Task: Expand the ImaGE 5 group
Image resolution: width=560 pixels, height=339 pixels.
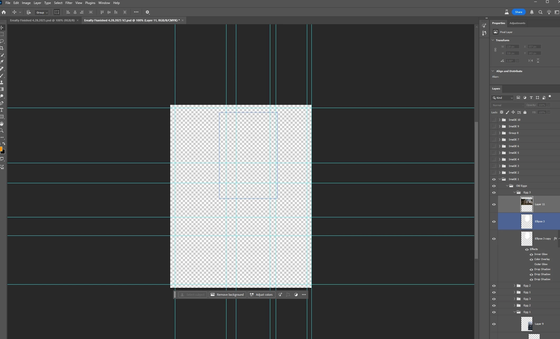Action: click(x=500, y=153)
